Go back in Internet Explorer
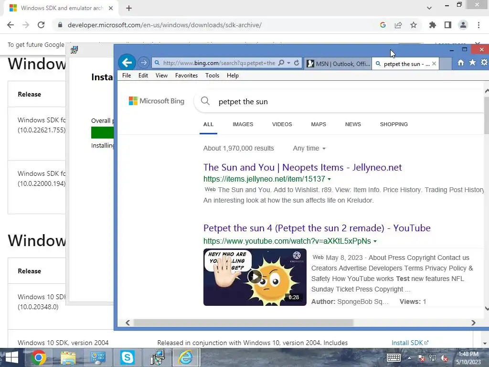The image size is (489, 367). point(127,63)
